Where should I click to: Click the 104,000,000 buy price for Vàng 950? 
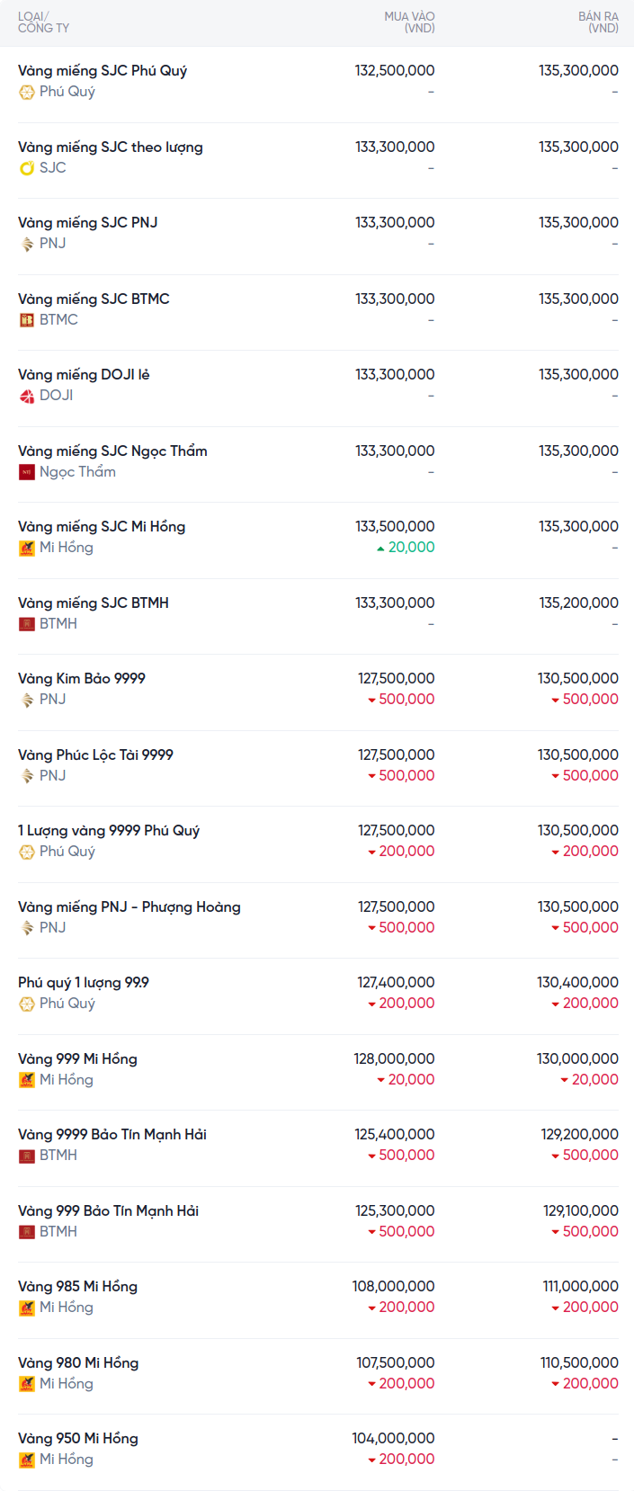click(393, 1439)
